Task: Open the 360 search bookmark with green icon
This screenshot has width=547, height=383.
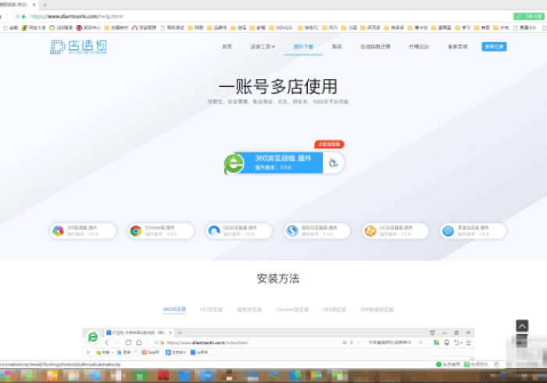Action: (x=61, y=27)
